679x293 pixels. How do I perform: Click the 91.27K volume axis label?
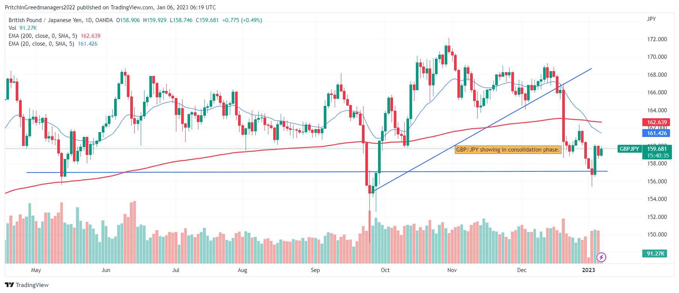pos(655,254)
